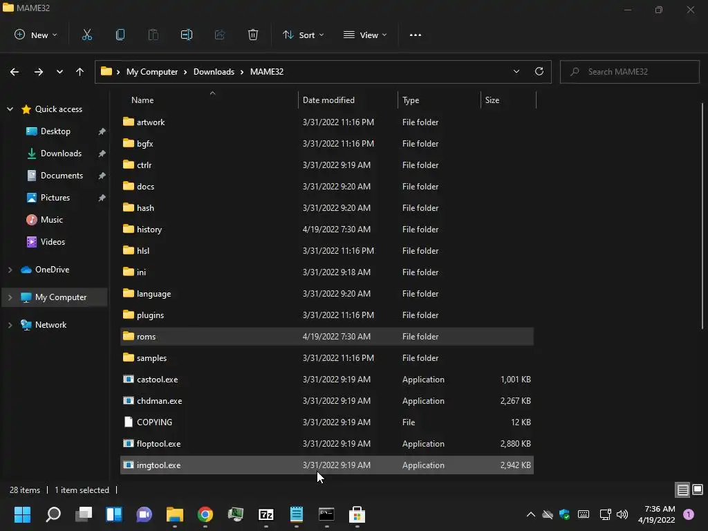
Task: Open recent locations dropdown arrow
Action: (59, 72)
